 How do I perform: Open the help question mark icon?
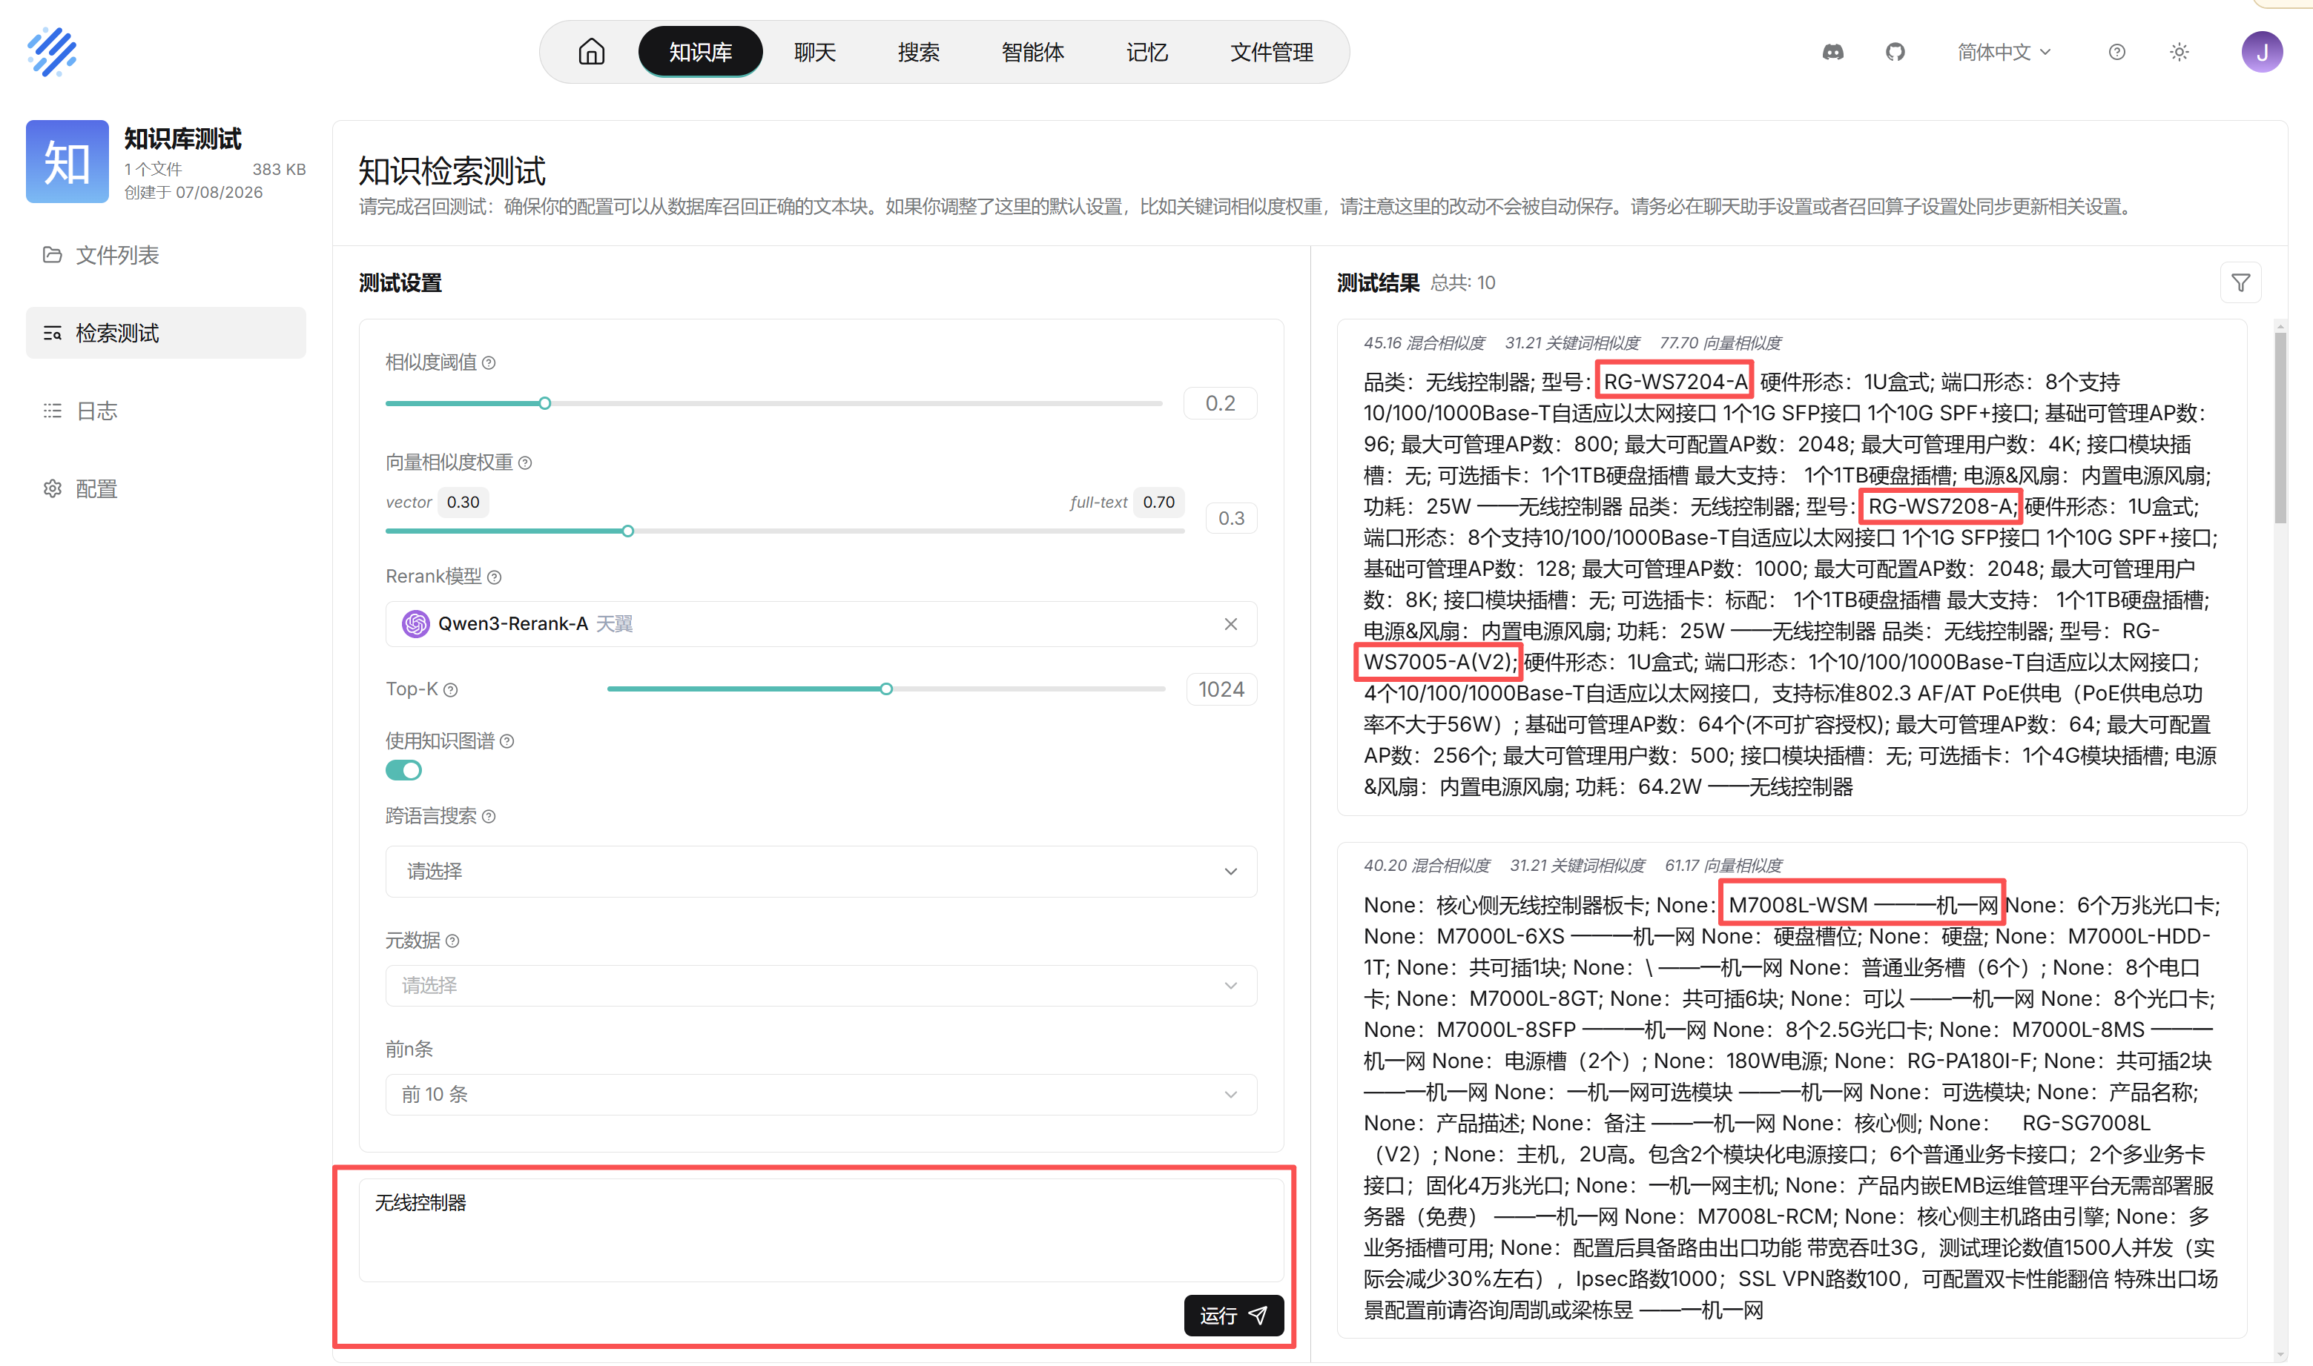[2116, 53]
